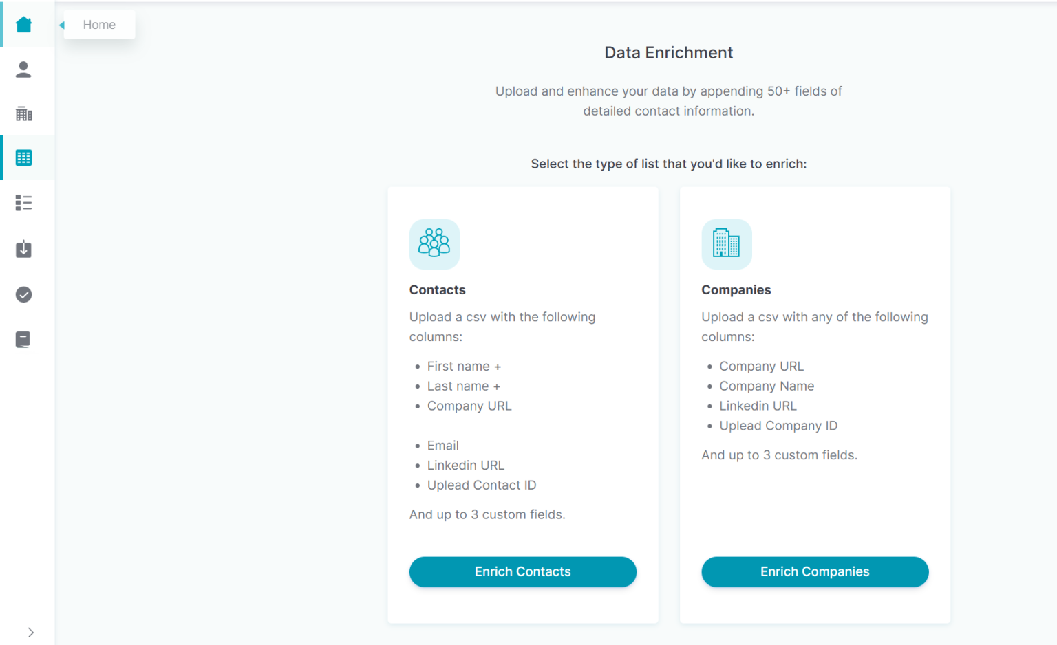Open the Email Verification checkmark icon
The height and width of the screenshot is (645, 1057).
[x=24, y=294]
